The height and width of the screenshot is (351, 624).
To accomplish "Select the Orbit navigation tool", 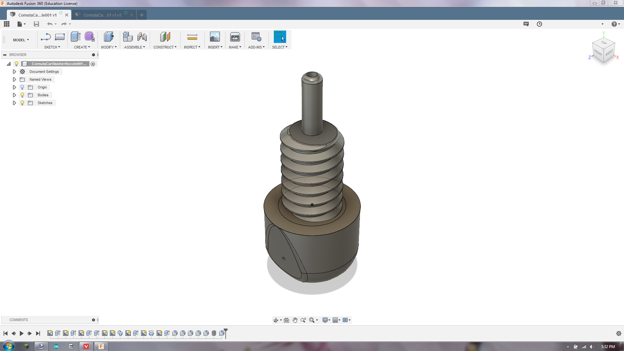I will pyautogui.click(x=276, y=320).
